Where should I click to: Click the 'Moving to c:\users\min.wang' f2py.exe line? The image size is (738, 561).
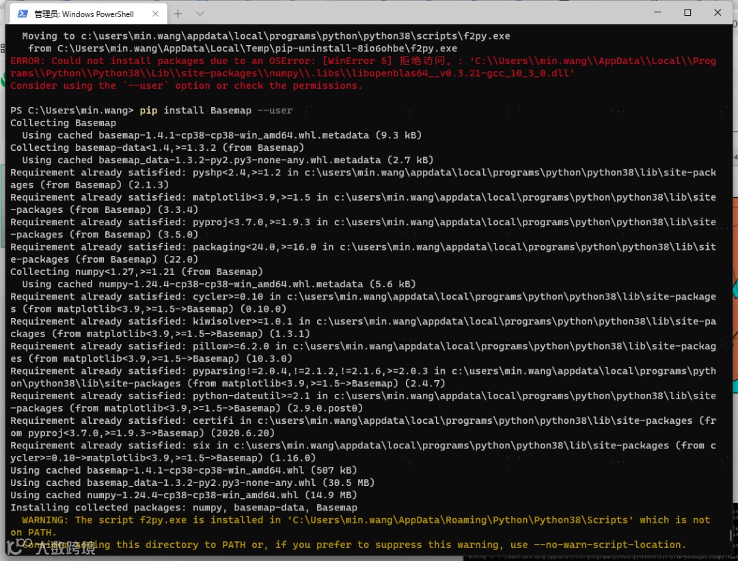266,36
